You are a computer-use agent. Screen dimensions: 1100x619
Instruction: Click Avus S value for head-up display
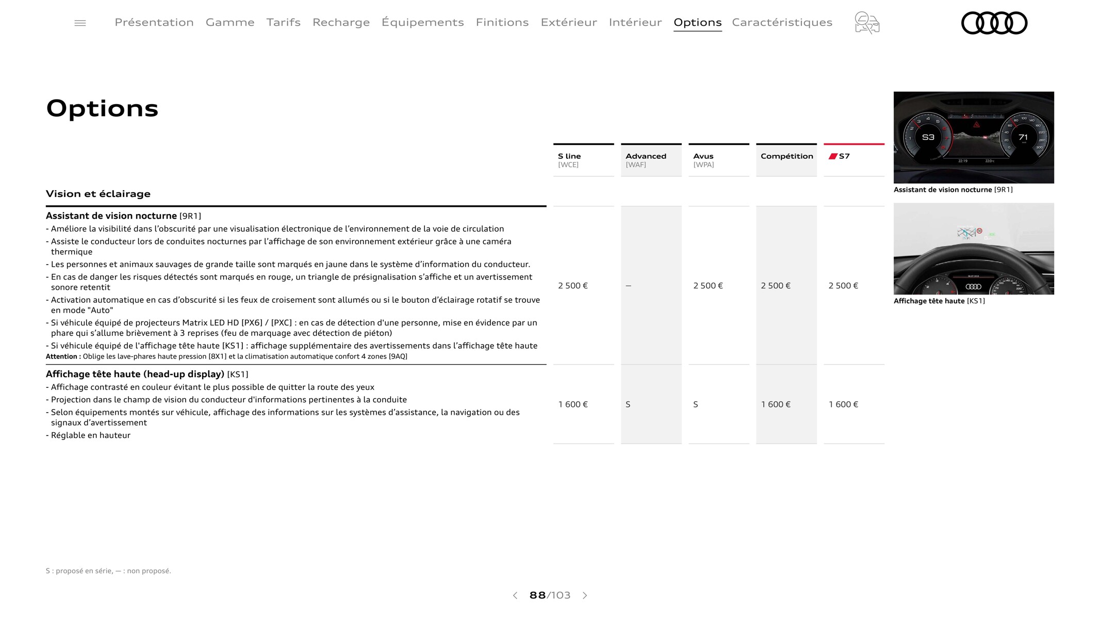[x=696, y=404]
